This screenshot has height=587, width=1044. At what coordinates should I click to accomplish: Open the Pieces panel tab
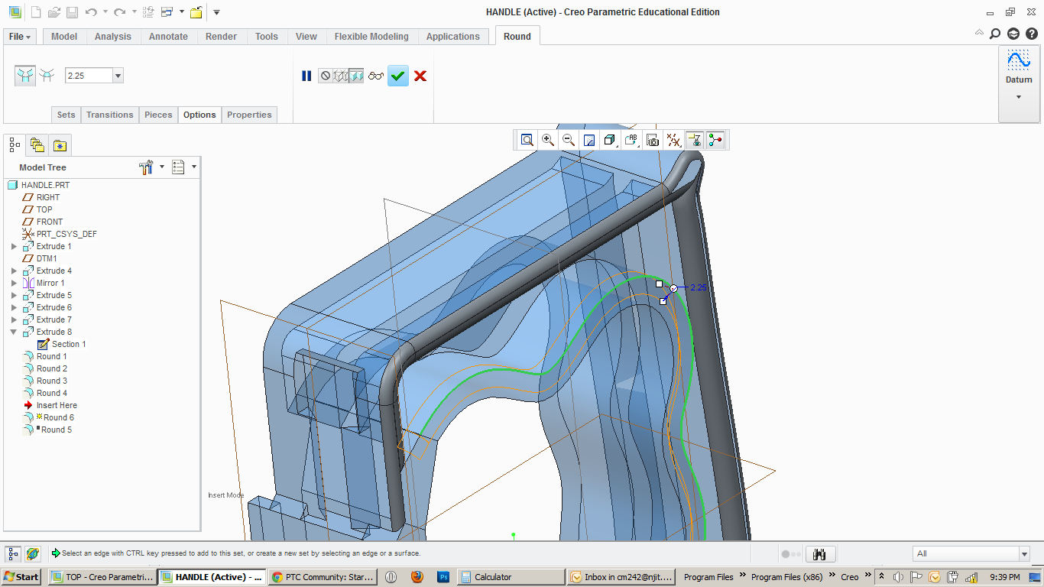[158, 115]
